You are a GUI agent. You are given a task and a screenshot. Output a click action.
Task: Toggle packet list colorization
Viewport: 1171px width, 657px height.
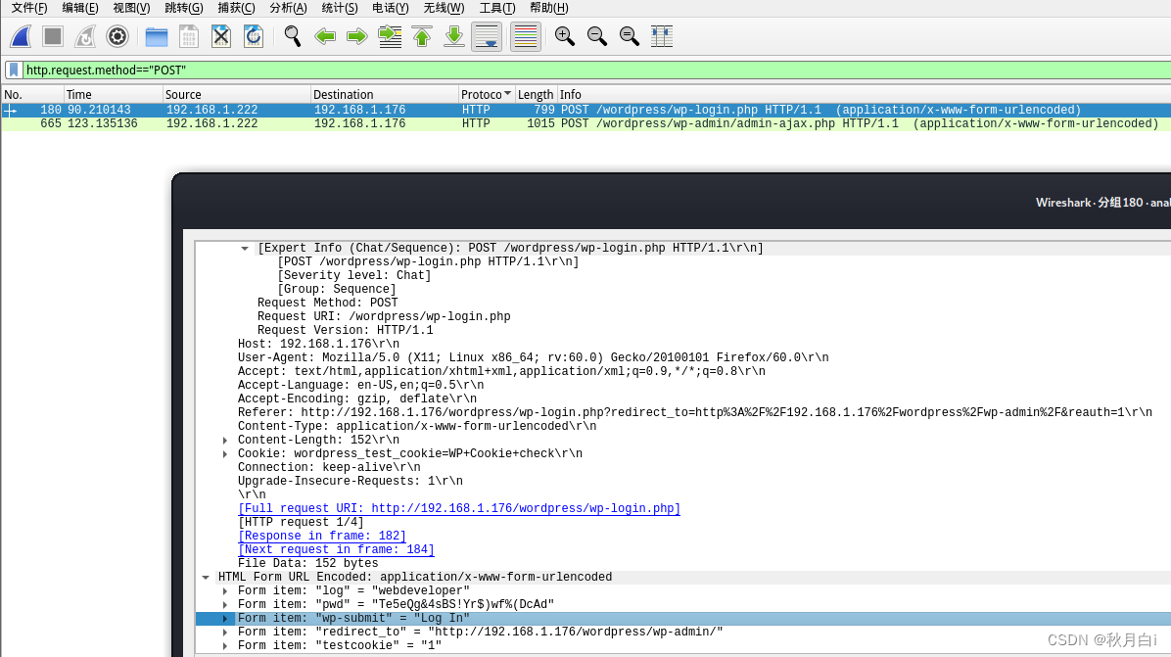point(525,36)
